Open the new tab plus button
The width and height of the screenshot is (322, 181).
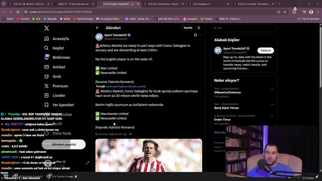click(x=279, y=4)
